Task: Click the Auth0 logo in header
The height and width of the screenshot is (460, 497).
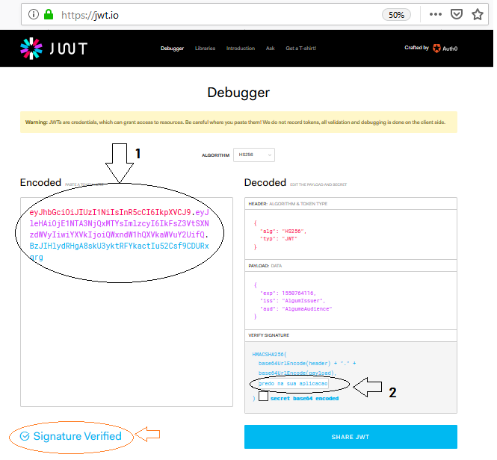Action: point(445,49)
